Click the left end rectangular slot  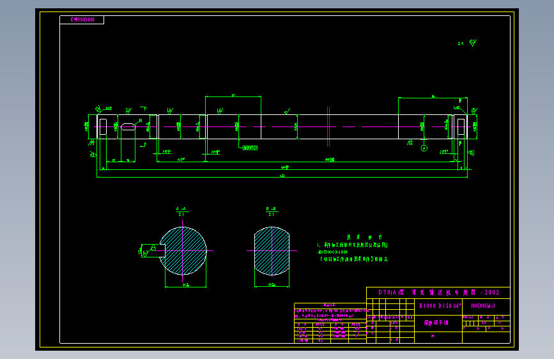[103, 126]
